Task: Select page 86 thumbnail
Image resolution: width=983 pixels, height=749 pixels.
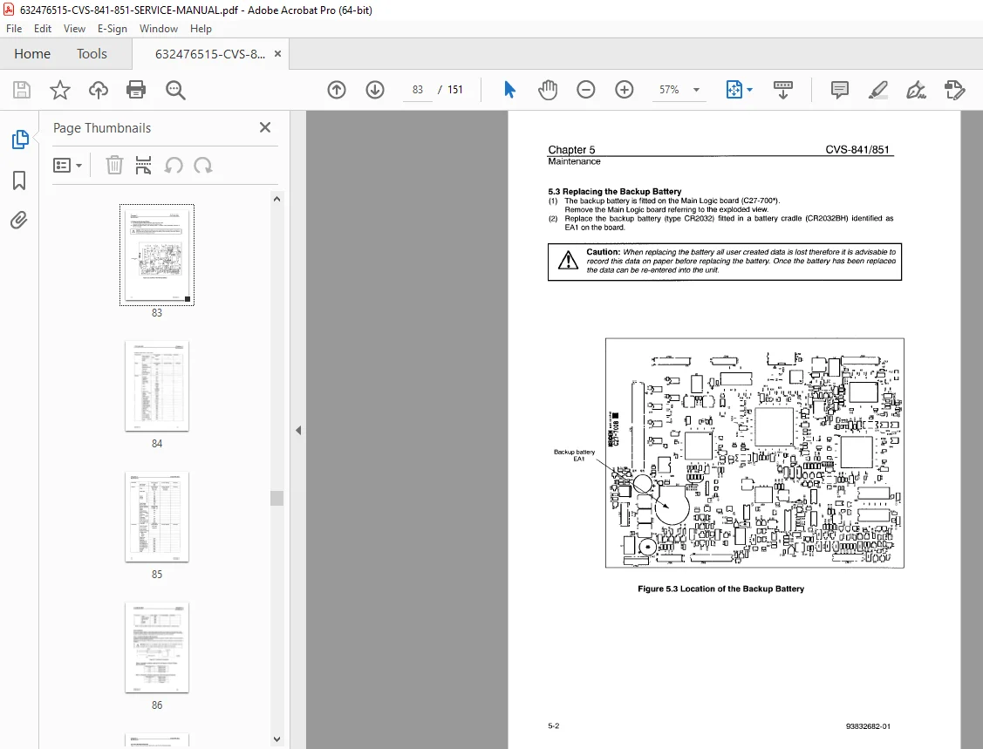Action: (x=157, y=648)
